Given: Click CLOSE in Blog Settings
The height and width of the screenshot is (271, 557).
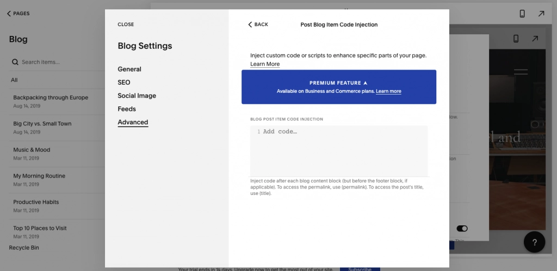Looking at the screenshot, I should (126, 24).
